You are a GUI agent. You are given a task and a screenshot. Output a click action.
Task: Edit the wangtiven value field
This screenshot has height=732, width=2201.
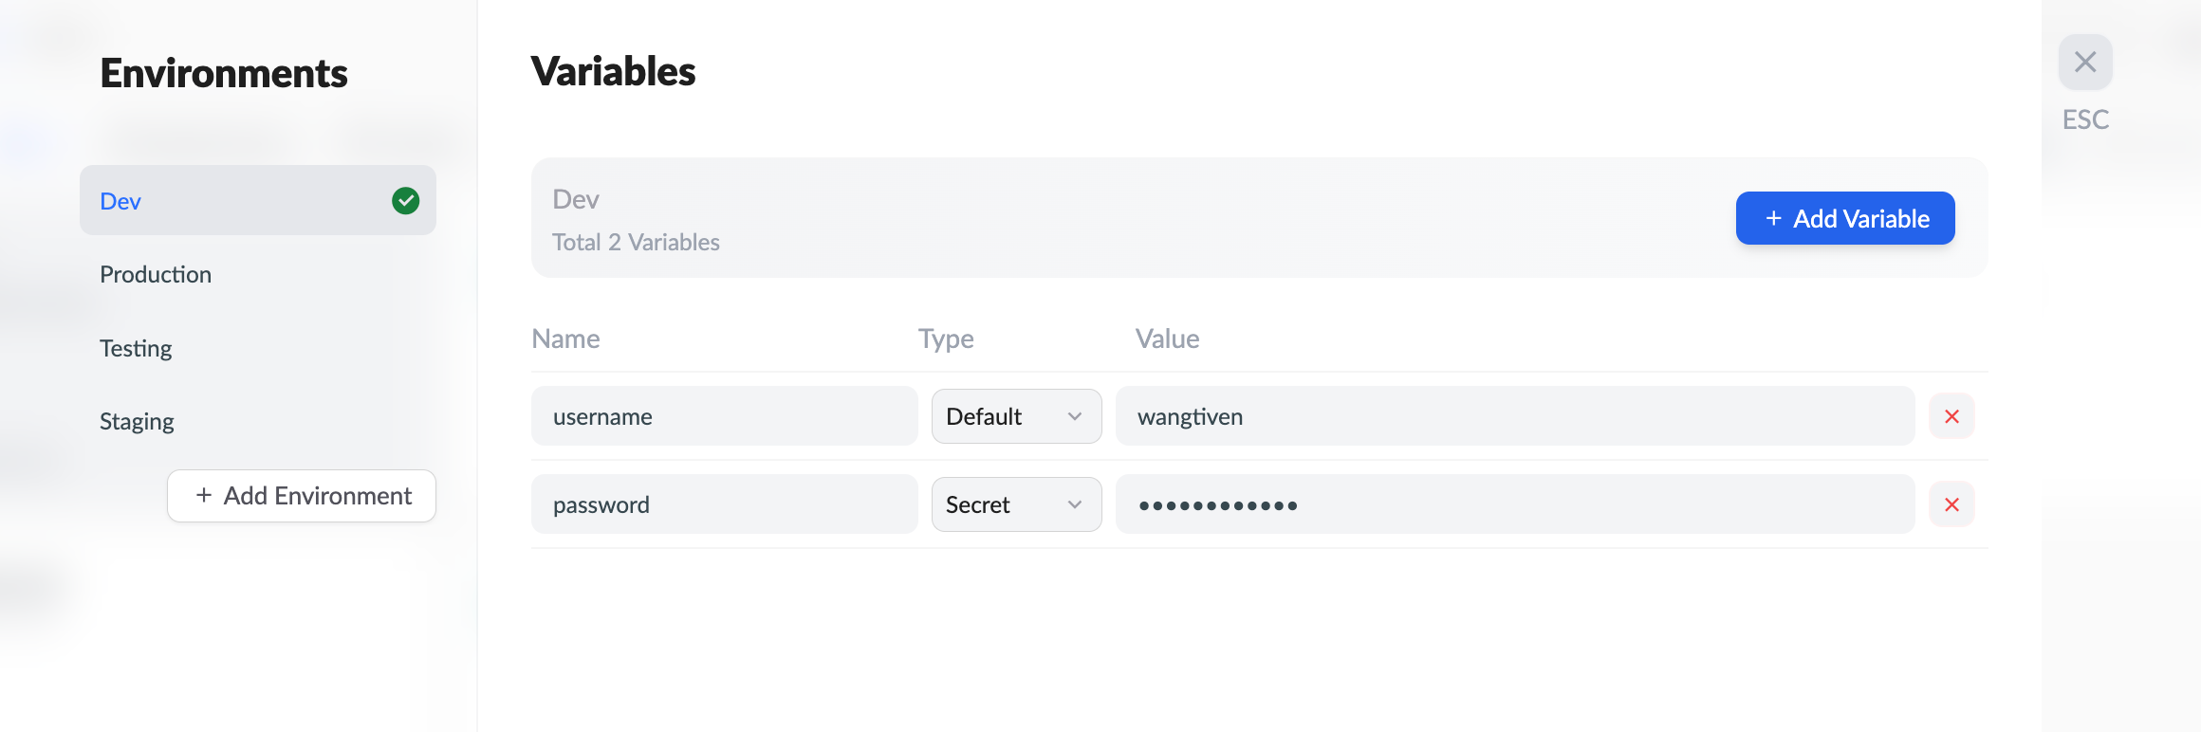1514,416
